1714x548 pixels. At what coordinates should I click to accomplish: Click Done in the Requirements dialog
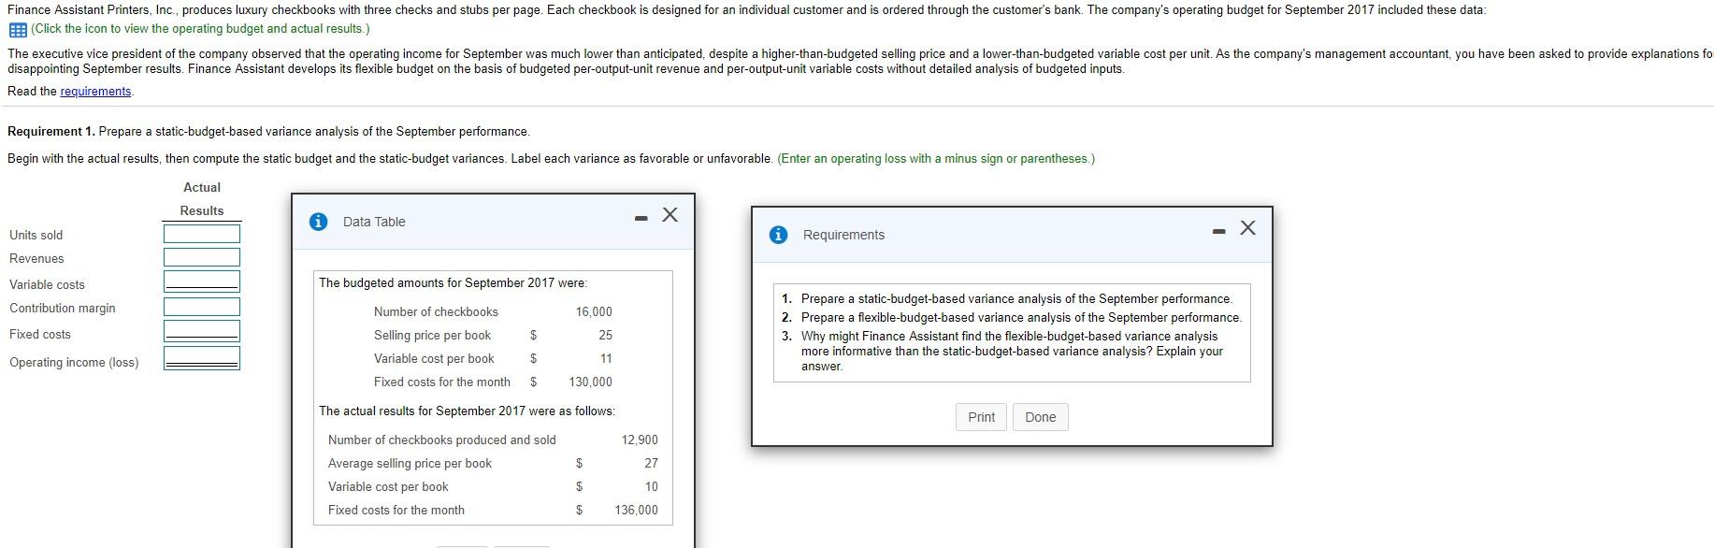(x=1040, y=417)
